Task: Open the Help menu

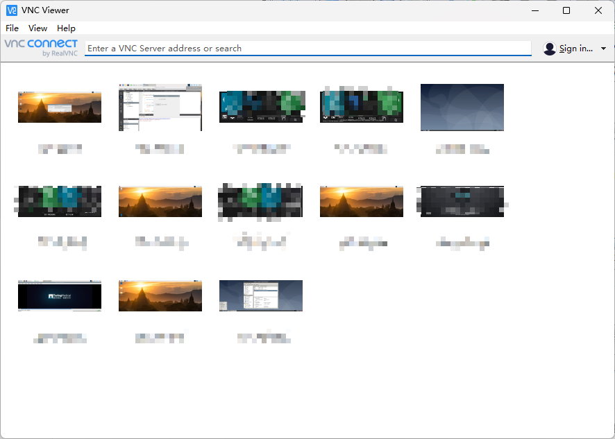Action: point(66,28)
